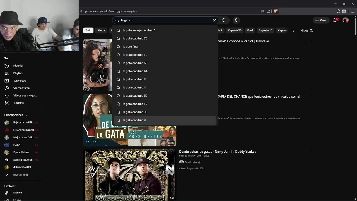This screenshot has height=201, width=357.
Task: Click the Crear button
Action: [321, 20]
